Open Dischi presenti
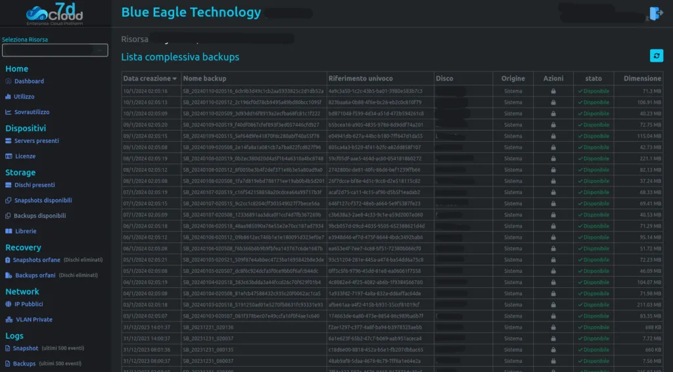The width and height of the screenshot is (673, 372). tap(35, 185)
